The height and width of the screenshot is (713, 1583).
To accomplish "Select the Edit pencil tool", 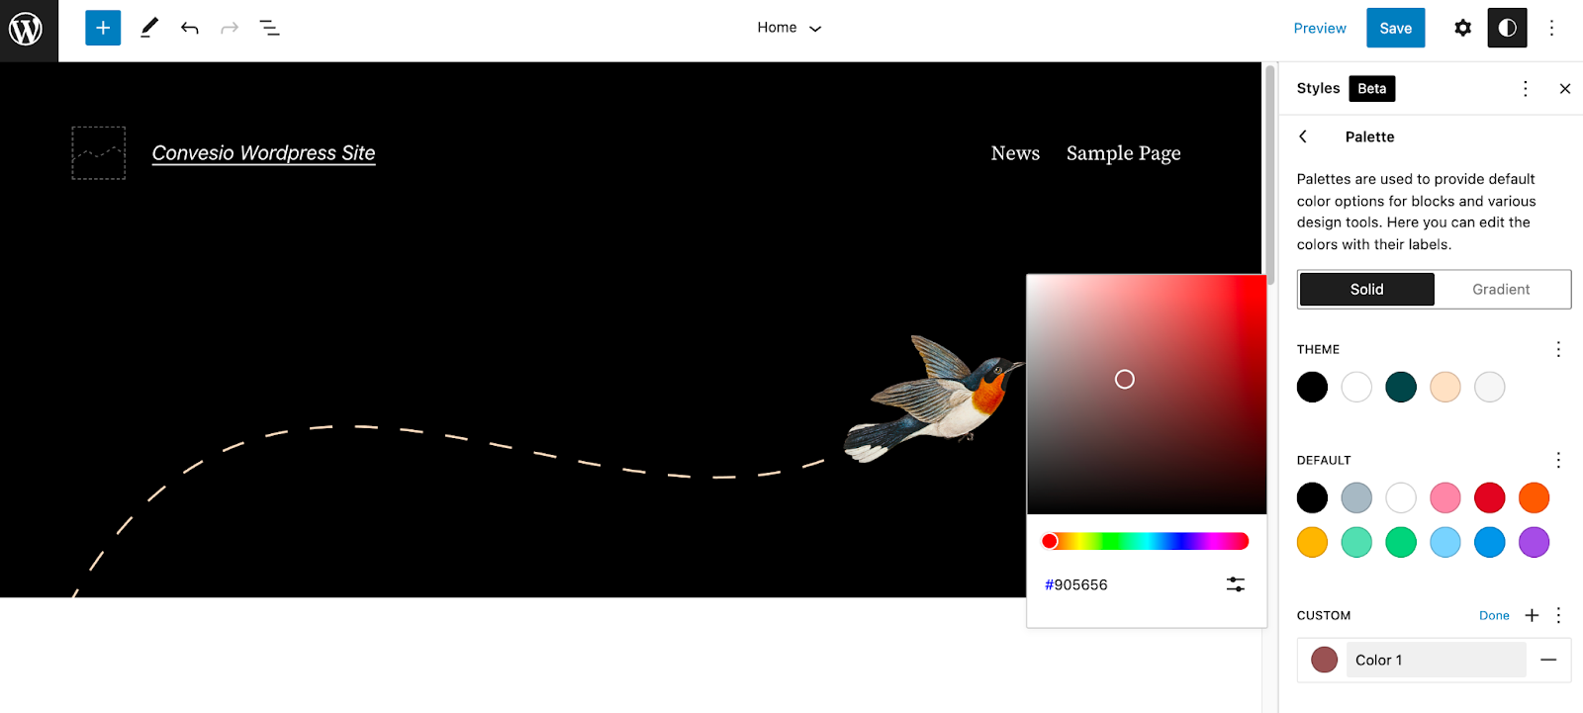I will point(149,28).
